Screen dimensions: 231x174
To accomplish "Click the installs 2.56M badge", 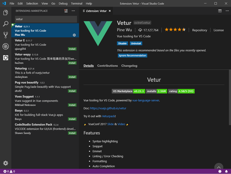I will (157, 91).
